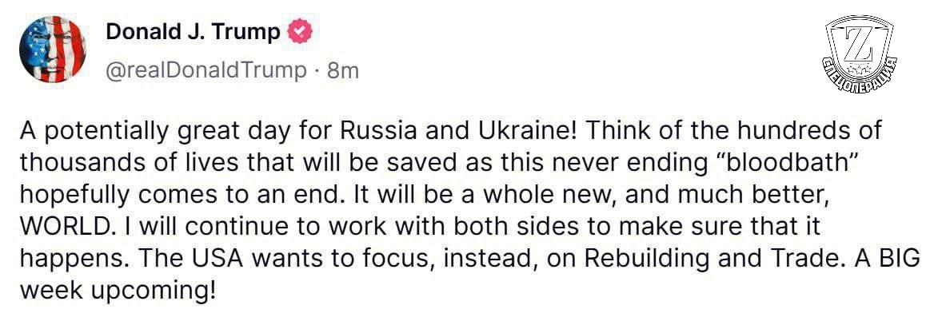
Task: Click the phrase "both sides" in post
Action: (479, 225)
